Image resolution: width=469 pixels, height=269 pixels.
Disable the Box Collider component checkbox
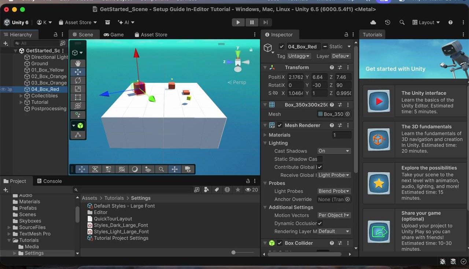[280, 243]
